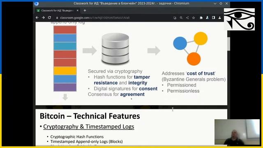Maximize the Chromium window
This screenshot has width=263, height=148.
coord(221,4)
